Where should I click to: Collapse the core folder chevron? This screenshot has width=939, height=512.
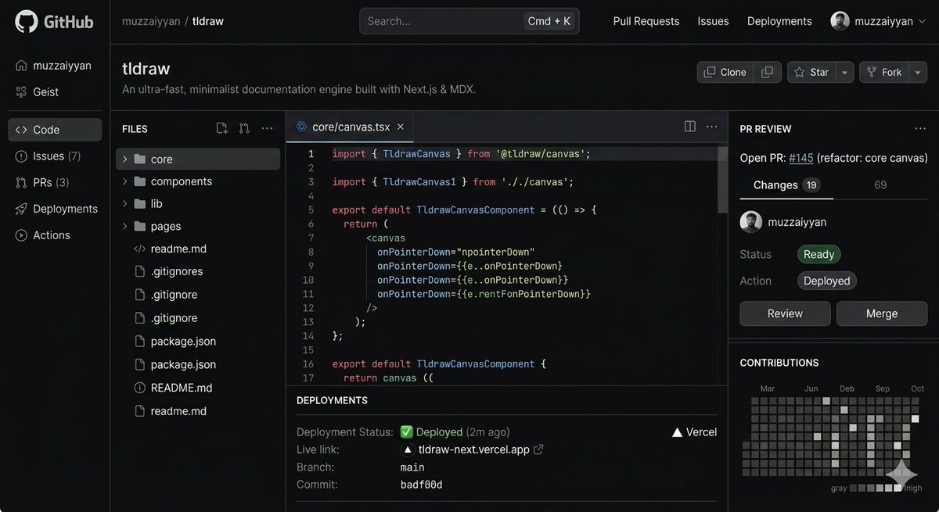click(x=124, y=159)
